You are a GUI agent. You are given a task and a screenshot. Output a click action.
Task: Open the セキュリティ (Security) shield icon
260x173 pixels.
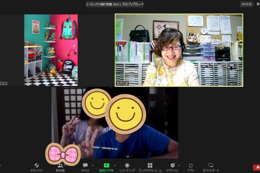tap(37, 165)
